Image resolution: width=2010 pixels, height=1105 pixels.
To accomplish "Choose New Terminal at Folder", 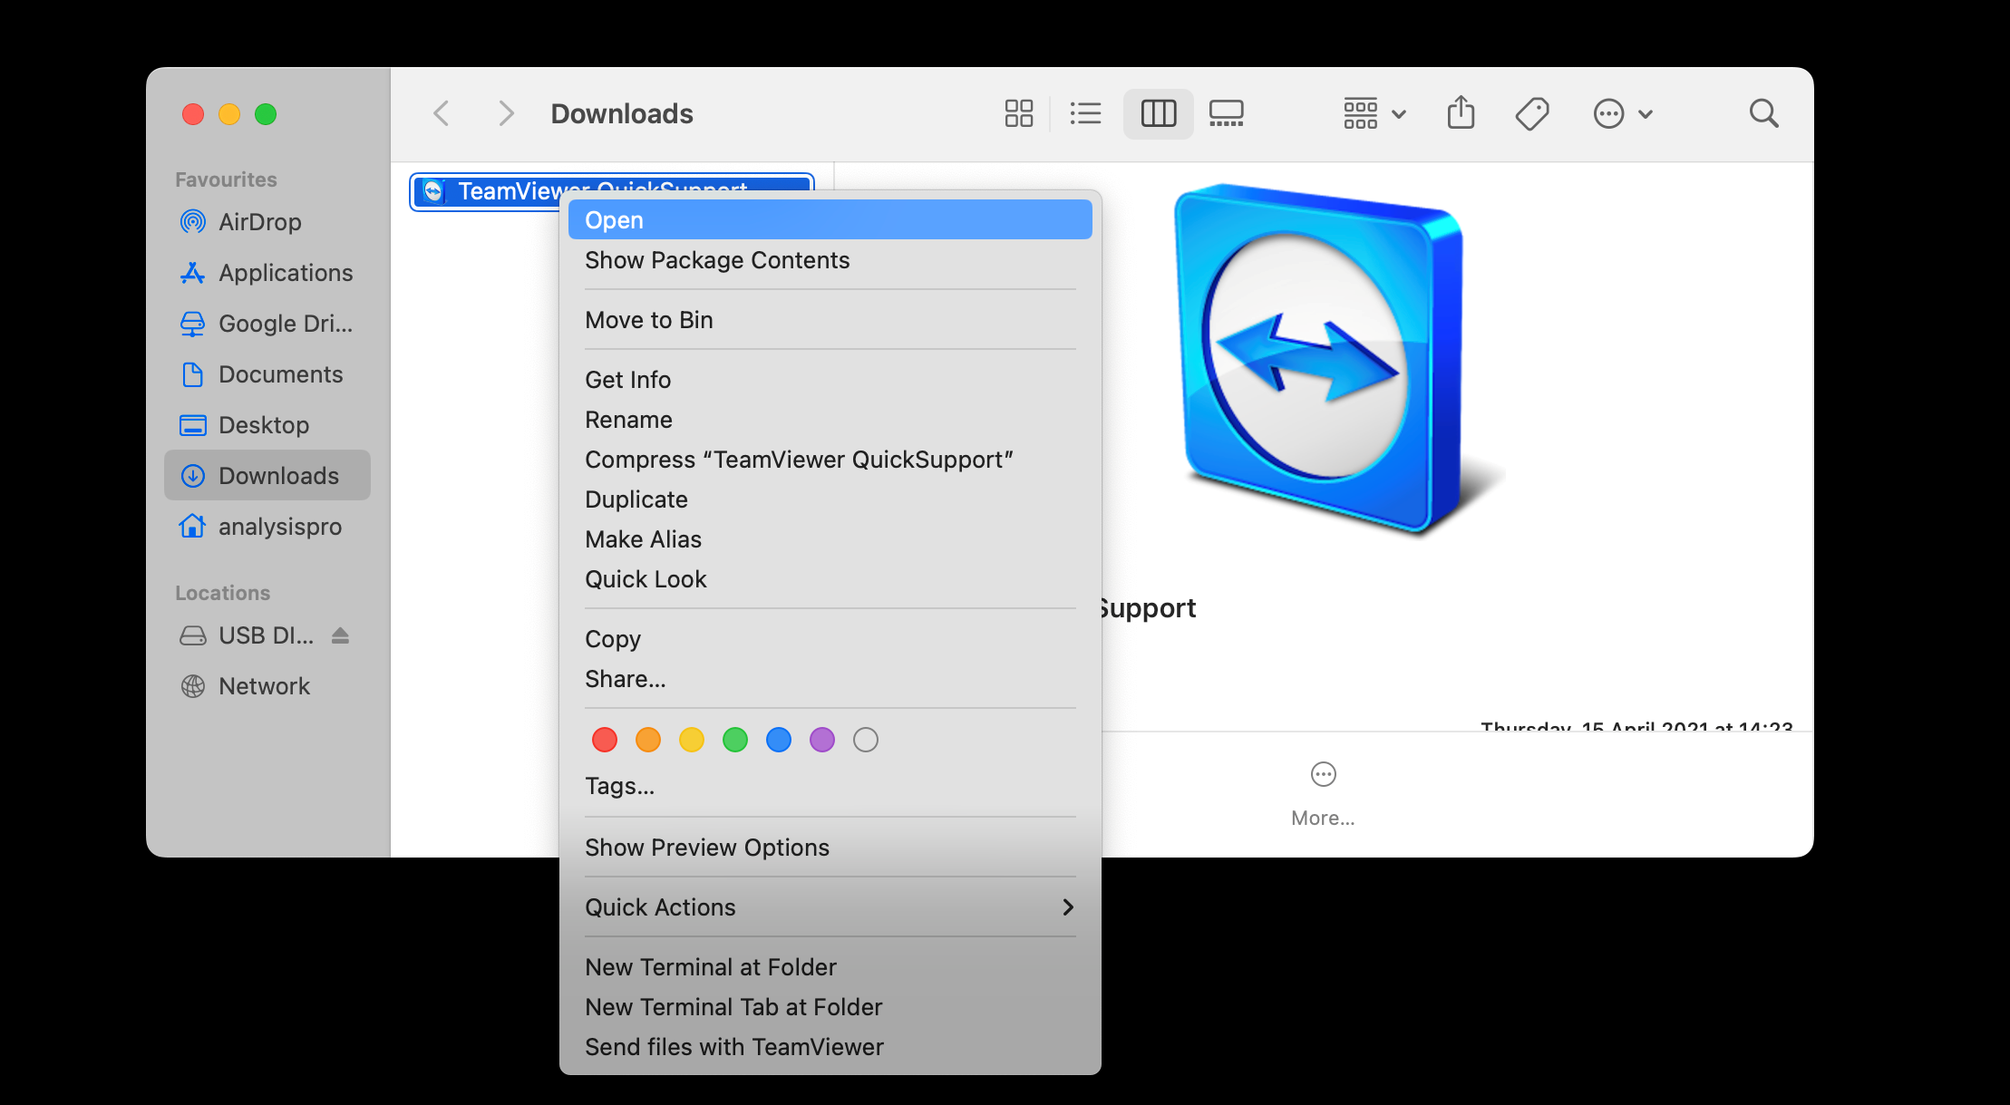I will (830, 967).
